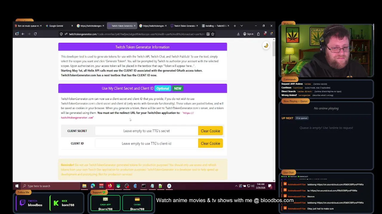This screenshot has height=214, width=382.
Task: Show site security shield information
Action: coord(61,34)
